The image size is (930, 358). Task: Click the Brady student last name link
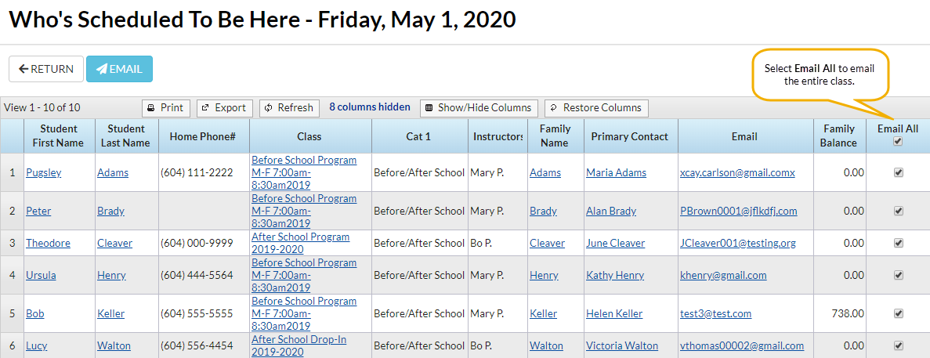click(110, 211)
